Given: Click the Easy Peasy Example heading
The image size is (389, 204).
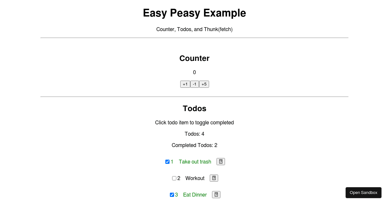Looking at the screenshot, I should tap(194, 13).
